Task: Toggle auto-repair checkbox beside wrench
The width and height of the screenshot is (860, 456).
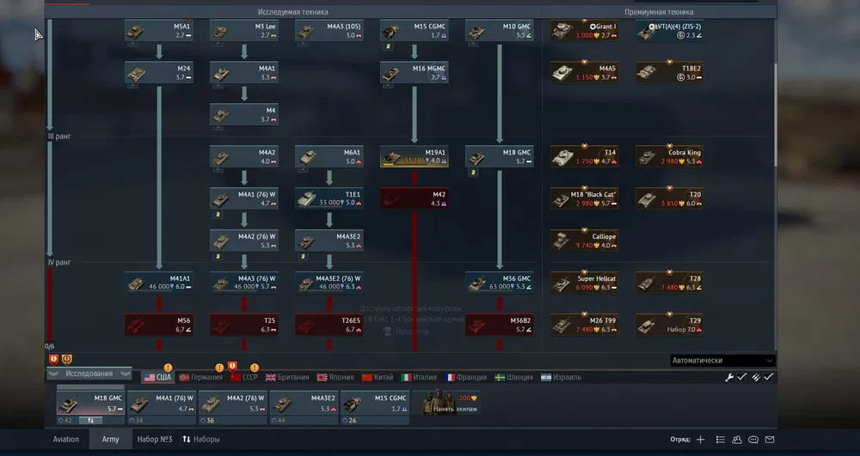Action: click(x=741, y=377)
